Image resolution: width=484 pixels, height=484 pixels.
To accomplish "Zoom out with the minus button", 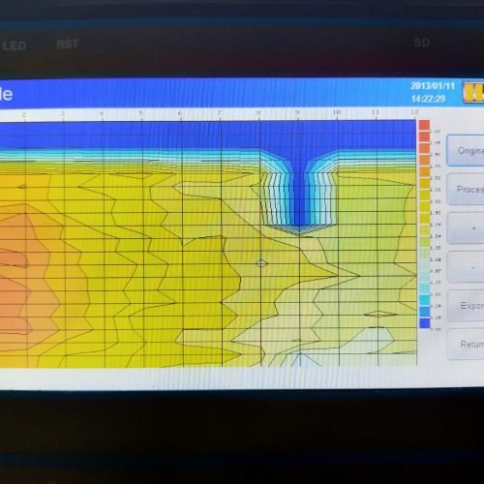I will tap(466, 267).
